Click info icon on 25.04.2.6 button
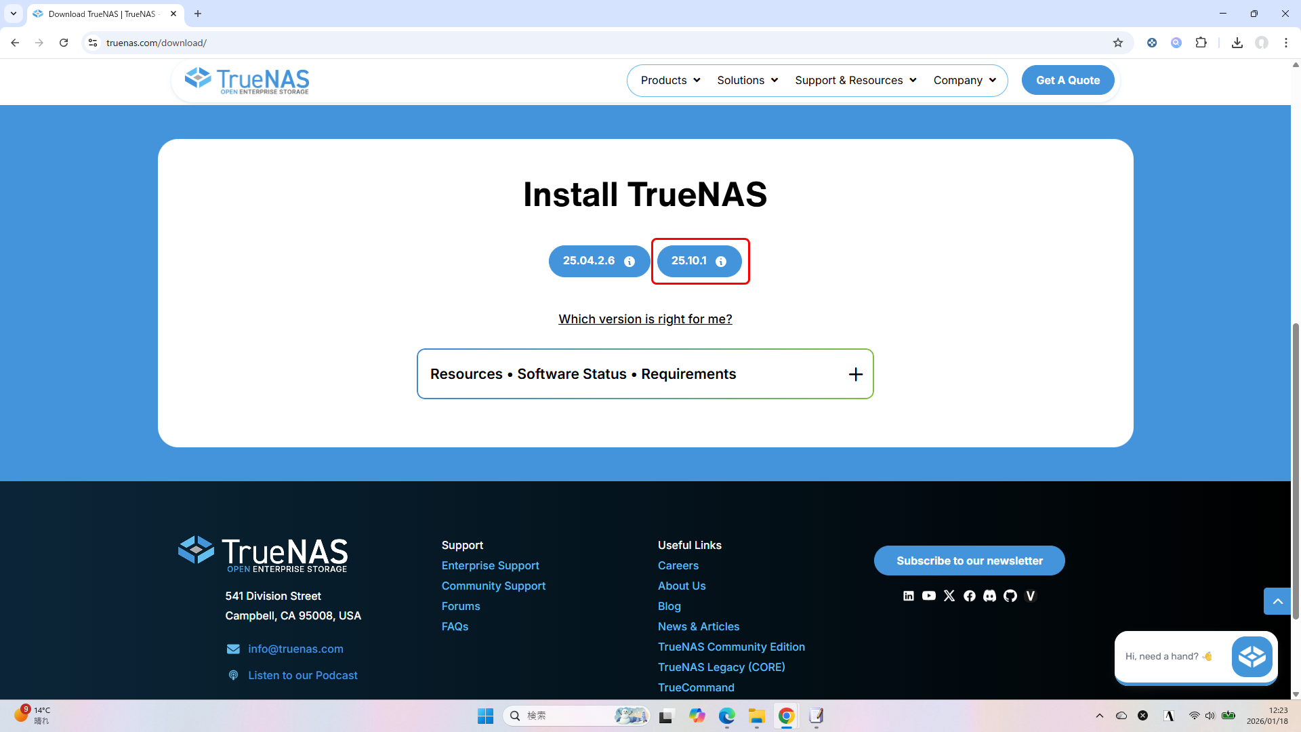Image resolution: width=1301 pixels, height=732 pixels. [x=629, y=262]
